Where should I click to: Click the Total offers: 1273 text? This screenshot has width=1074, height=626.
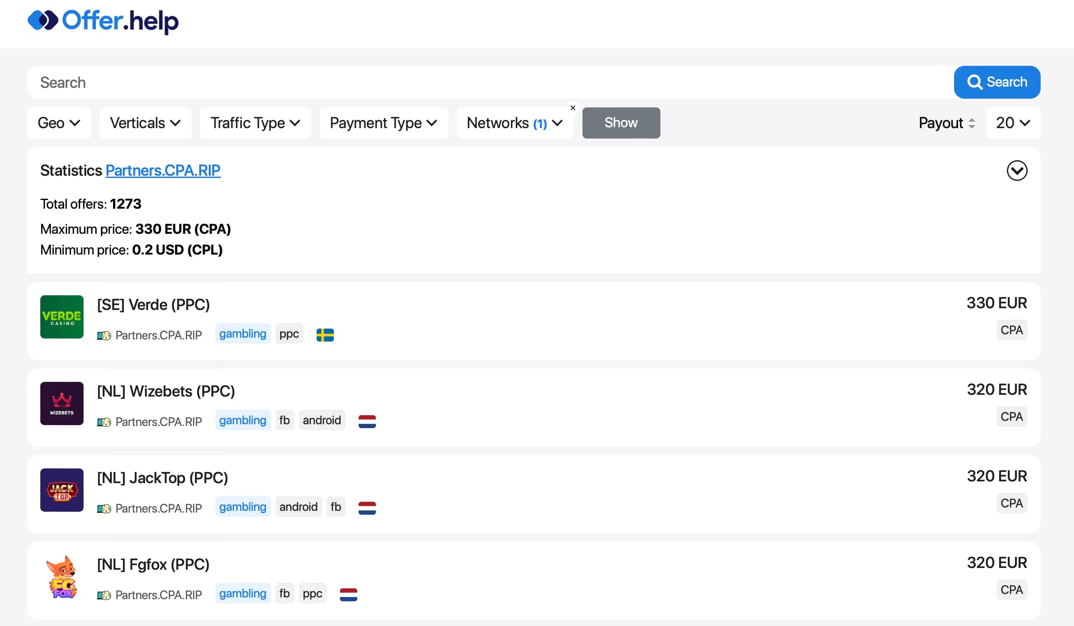(91, 204)
